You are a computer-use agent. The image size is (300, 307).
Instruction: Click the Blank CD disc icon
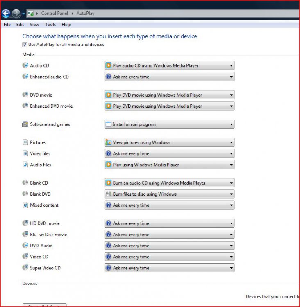[x=25, y=183]
